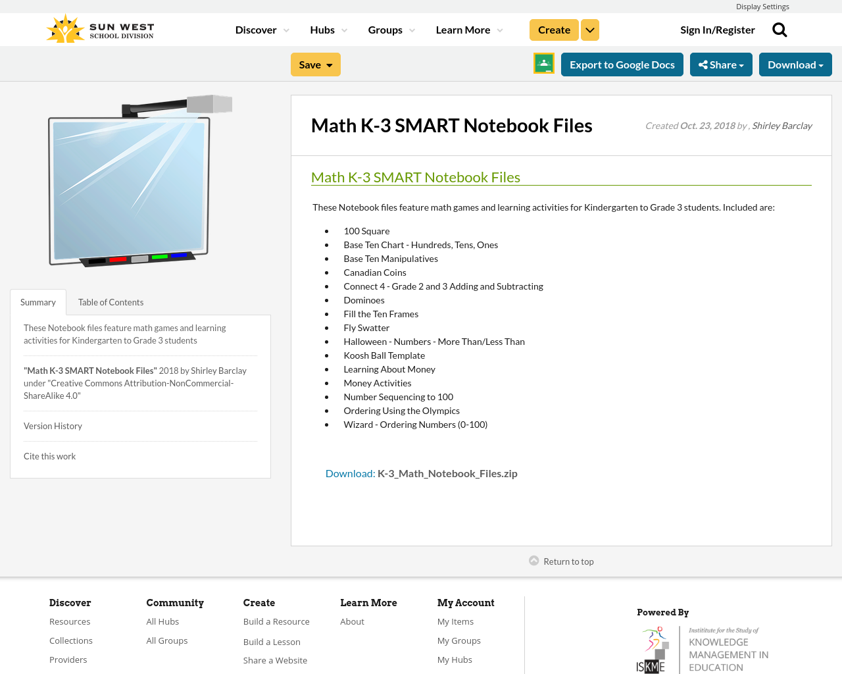This screenshot has width=842, height=674.
Task: Click Sign In/Register
Action: [717, 29]
